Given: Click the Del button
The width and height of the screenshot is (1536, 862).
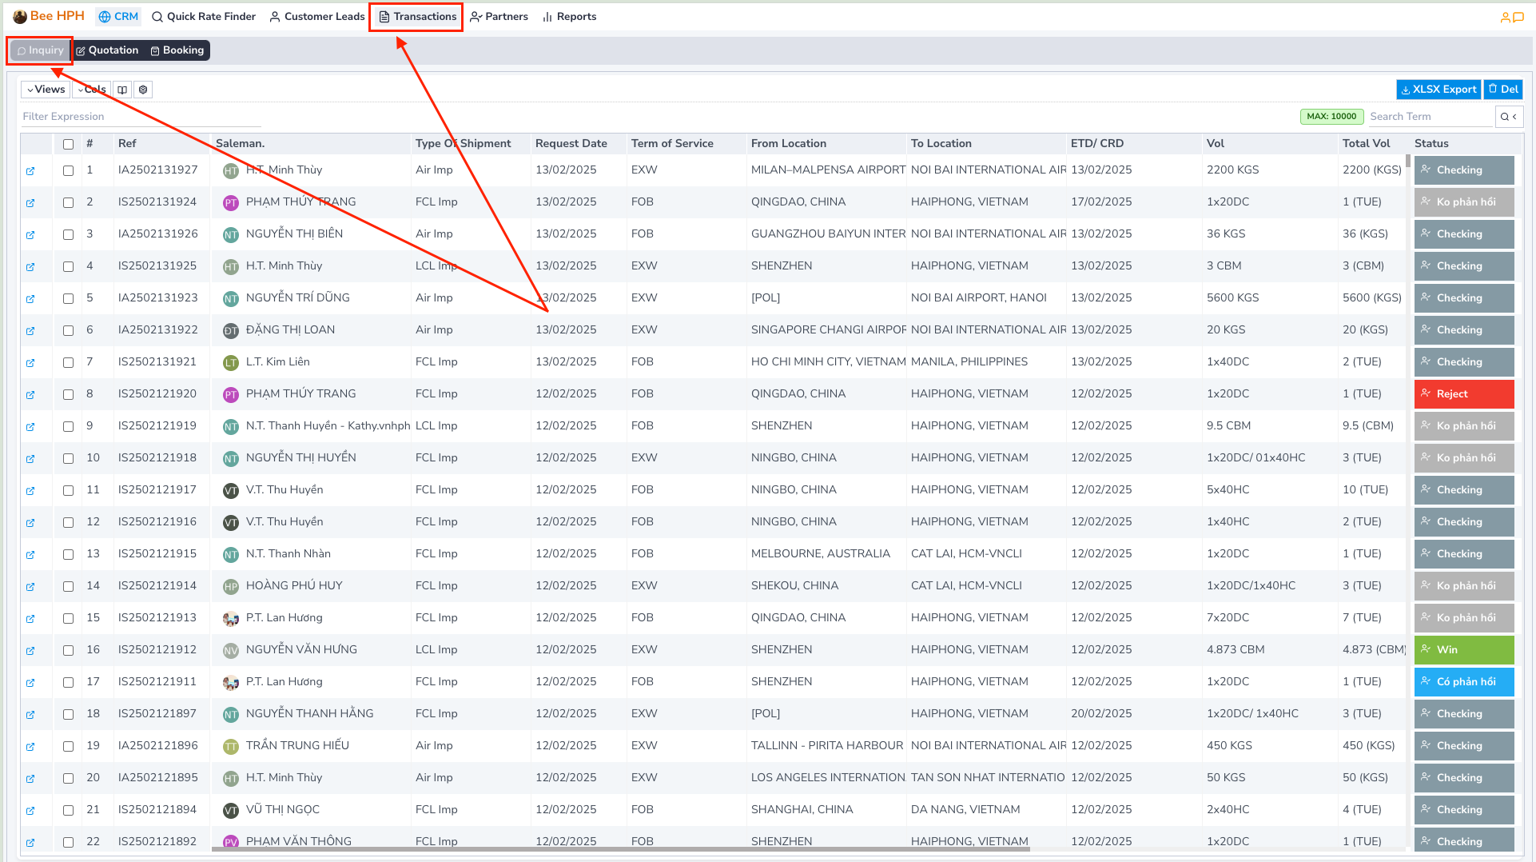Looking at the screenshot, I should tap(1502, 90).
